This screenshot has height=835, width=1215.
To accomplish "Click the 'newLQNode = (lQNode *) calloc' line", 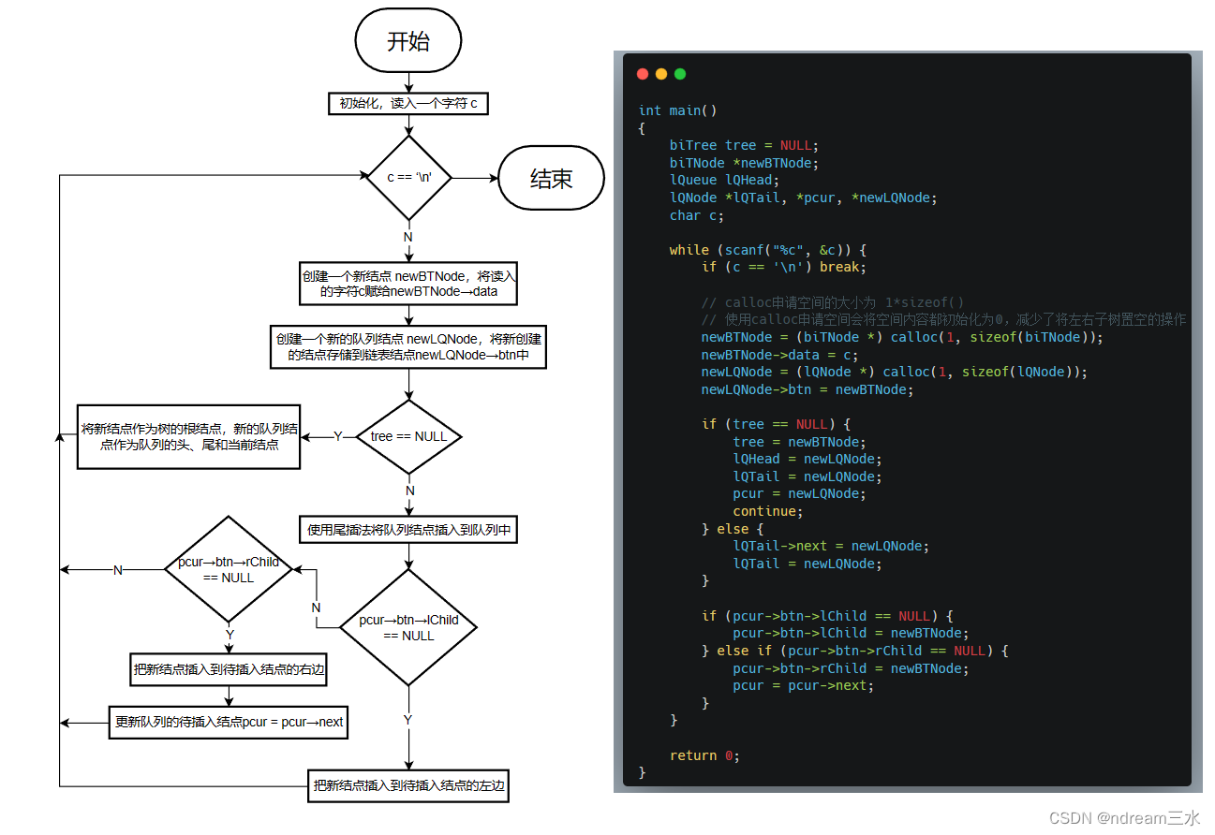I will point(894,372).
